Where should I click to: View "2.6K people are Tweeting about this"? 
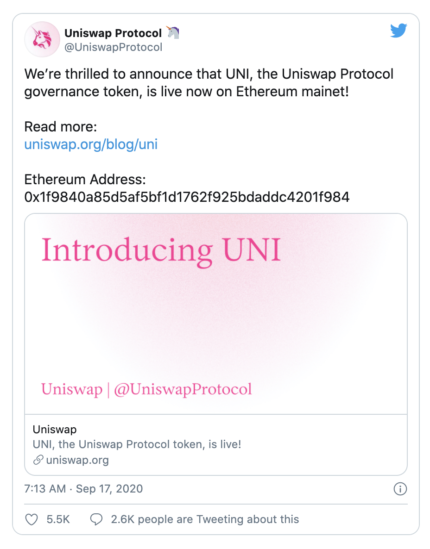tap(205, 519)
